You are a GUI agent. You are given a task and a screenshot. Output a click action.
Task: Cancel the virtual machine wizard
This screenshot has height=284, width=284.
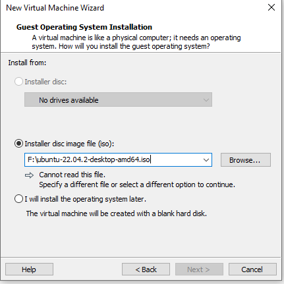pos(252,270)
